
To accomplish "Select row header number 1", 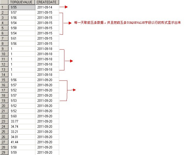I will coord(4,7).
